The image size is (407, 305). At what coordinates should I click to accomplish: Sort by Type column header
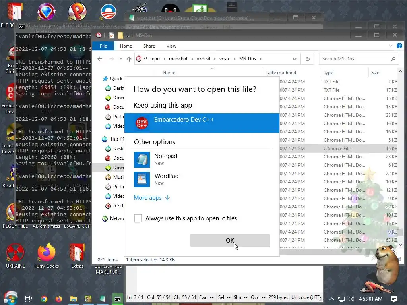coord(328,73)
